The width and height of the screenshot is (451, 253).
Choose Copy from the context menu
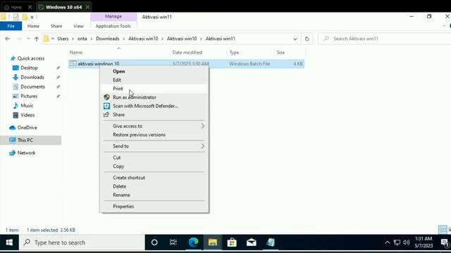coord(118,166)
